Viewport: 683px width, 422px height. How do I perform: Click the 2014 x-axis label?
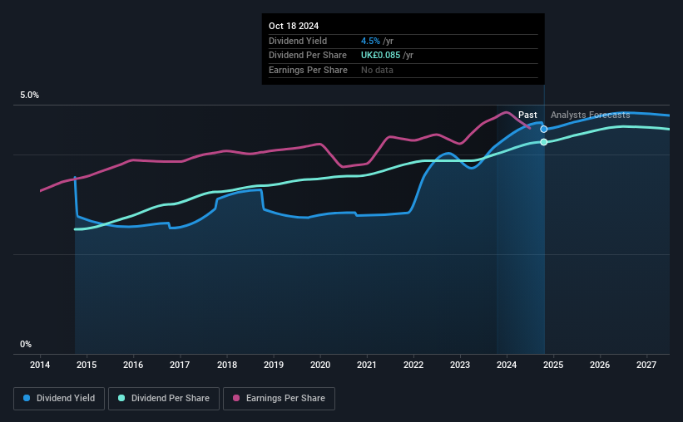40,365
